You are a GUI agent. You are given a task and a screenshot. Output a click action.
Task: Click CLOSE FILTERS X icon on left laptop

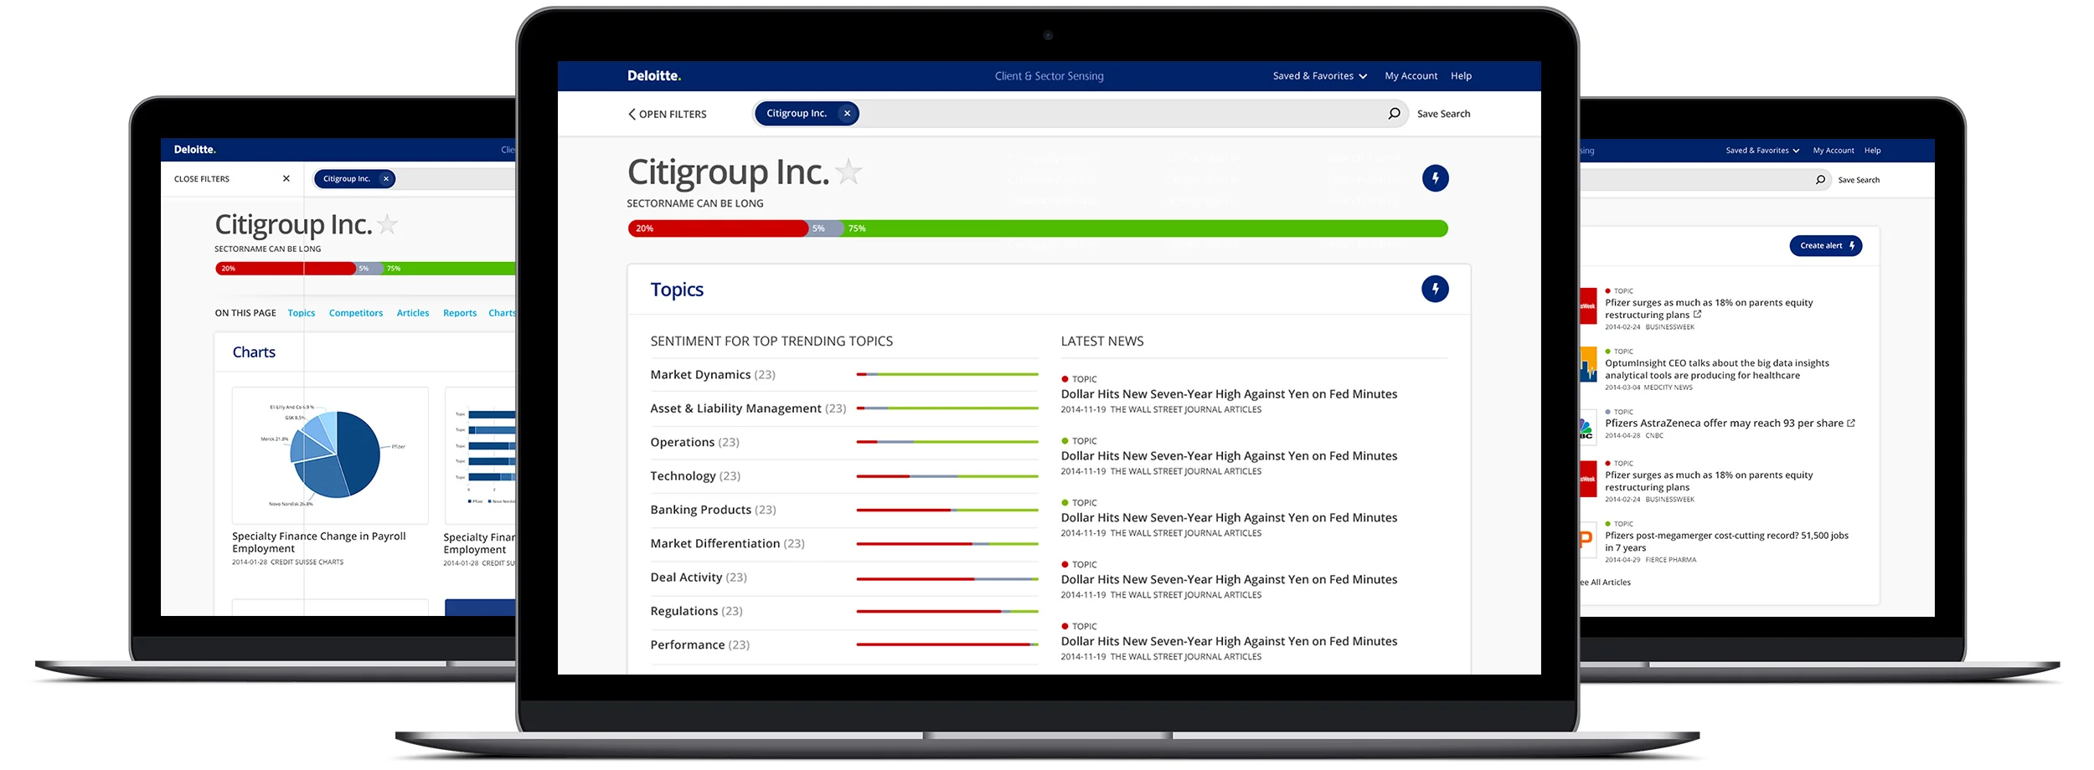pyautogui.click(x=286, y=179)
